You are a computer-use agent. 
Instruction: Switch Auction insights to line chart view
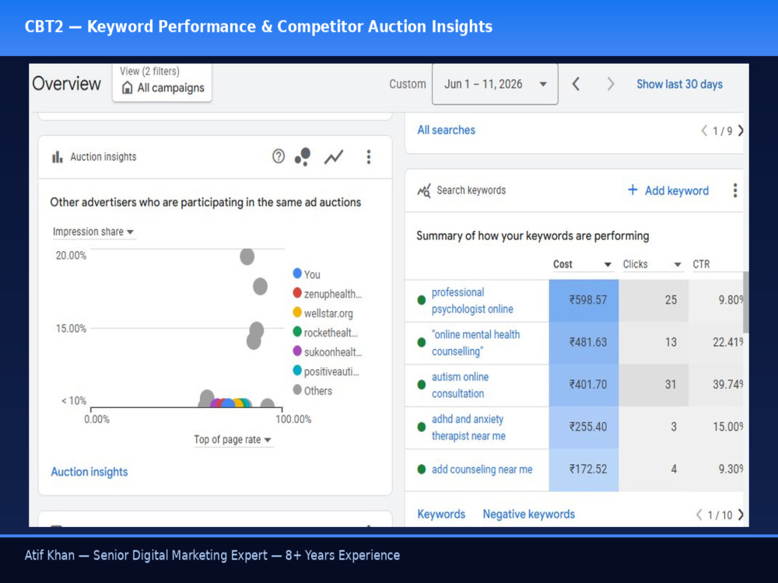pyautogui.click(x=334, y=157)
